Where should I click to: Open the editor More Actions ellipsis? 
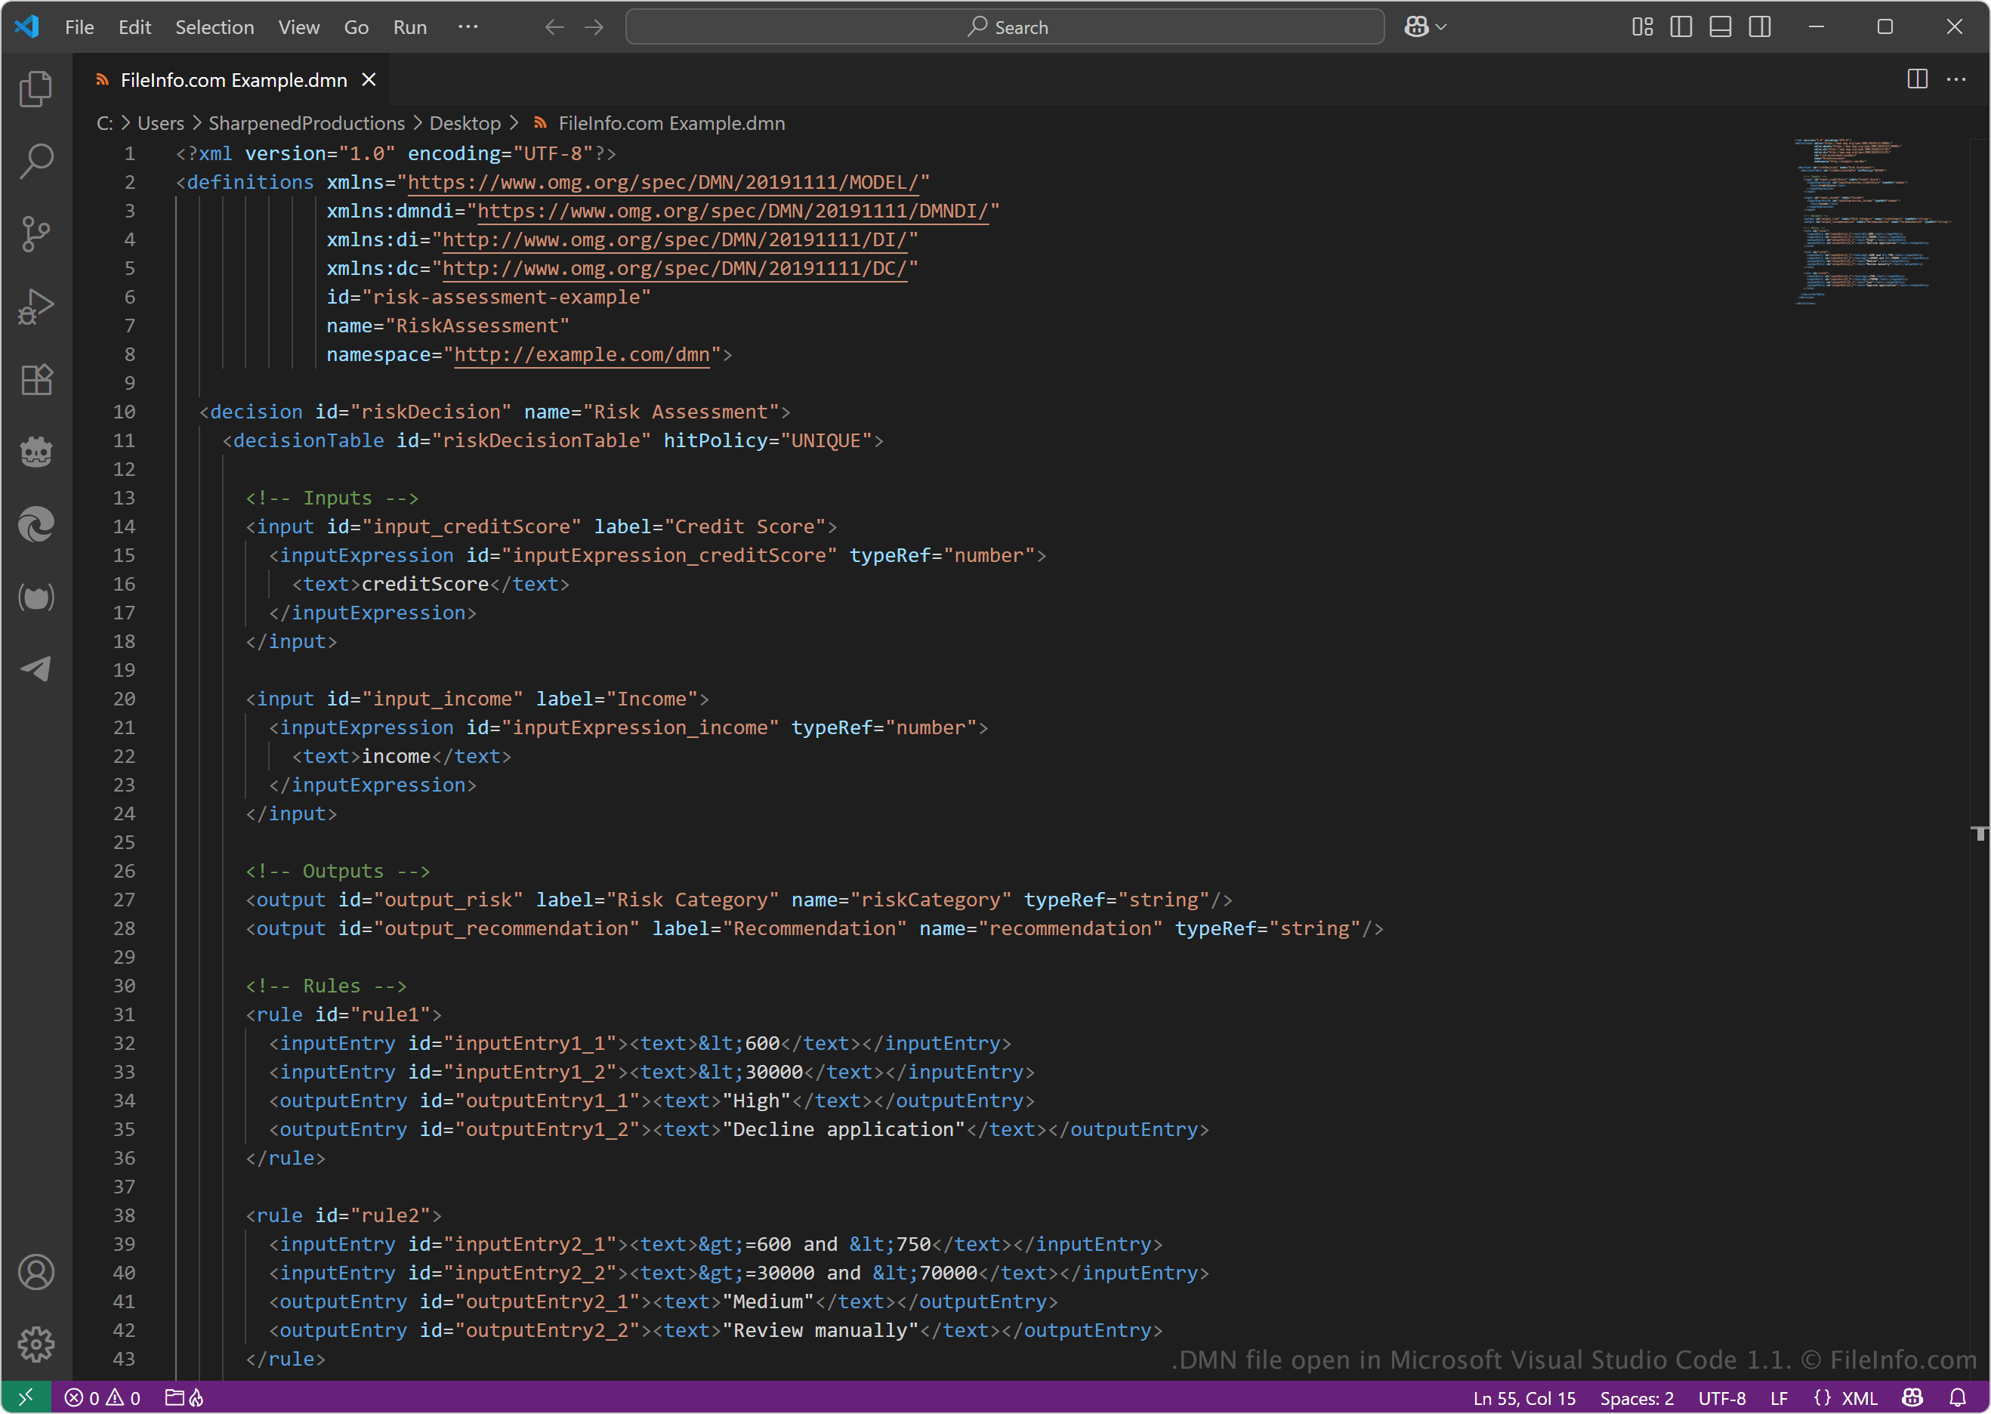pos(1956,79)
